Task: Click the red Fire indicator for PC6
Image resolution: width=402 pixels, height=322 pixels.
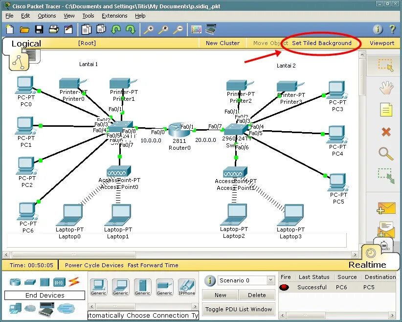Action: click(x=284, y=287)
